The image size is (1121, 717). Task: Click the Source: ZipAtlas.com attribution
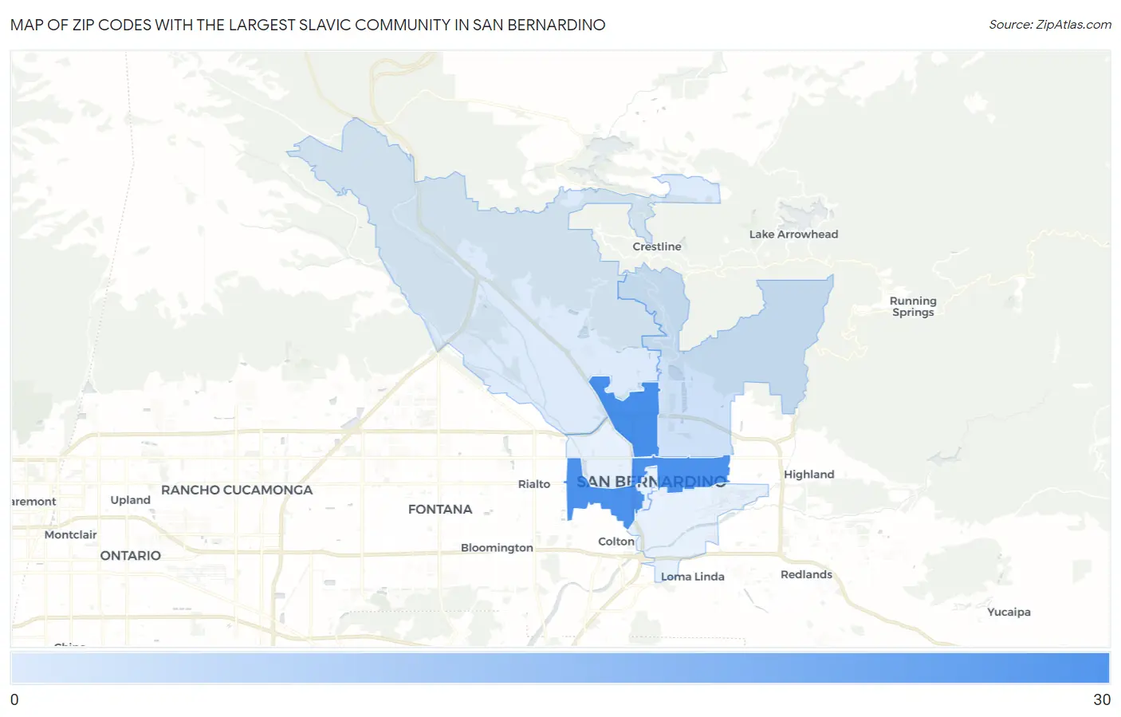[1050, 25]
